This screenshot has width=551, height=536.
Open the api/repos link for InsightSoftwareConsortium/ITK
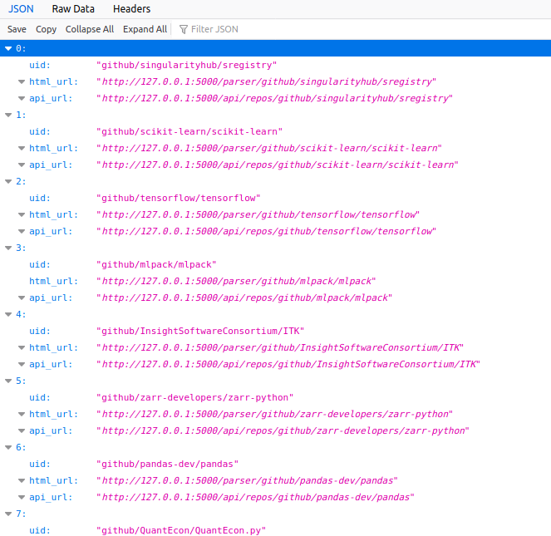[288, 364]
